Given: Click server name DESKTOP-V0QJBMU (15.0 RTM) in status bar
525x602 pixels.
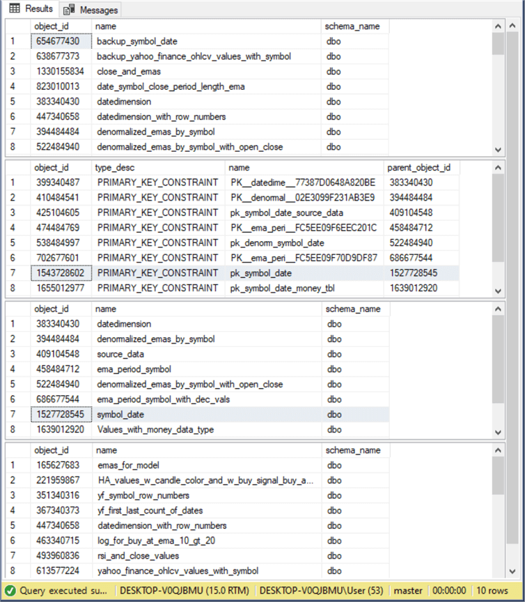Looking at the screenshot, I should (x=185, y=590).
